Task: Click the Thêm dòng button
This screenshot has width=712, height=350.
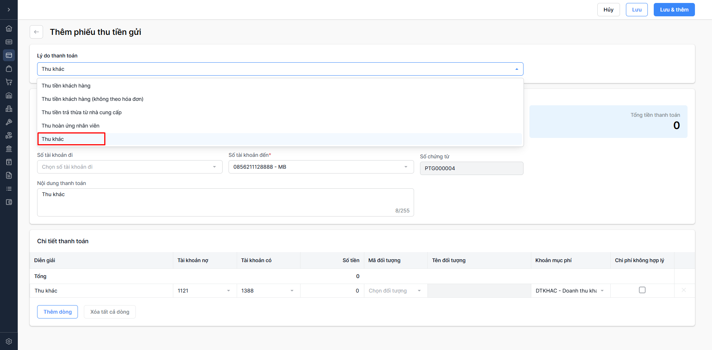Action: [58, 312]
